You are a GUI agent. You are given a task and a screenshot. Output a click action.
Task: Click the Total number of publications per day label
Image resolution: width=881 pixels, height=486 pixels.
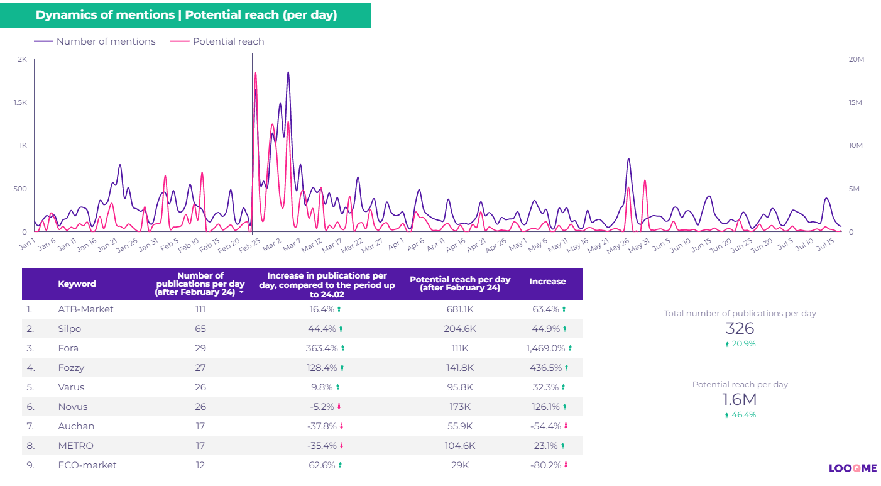740,313
